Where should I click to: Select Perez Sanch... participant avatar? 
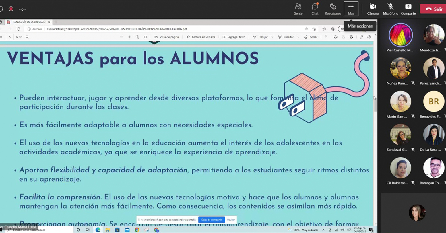pyautogui.click(x=434, y=68)
